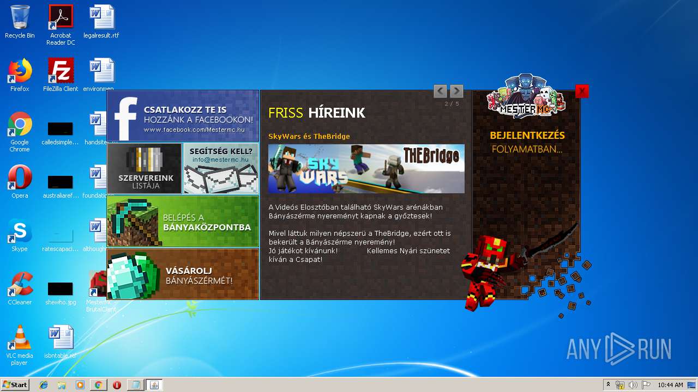This screenshot has height=392, width=698.
Task: Close the MesterMC launcher window
Action: coord(582,91)
